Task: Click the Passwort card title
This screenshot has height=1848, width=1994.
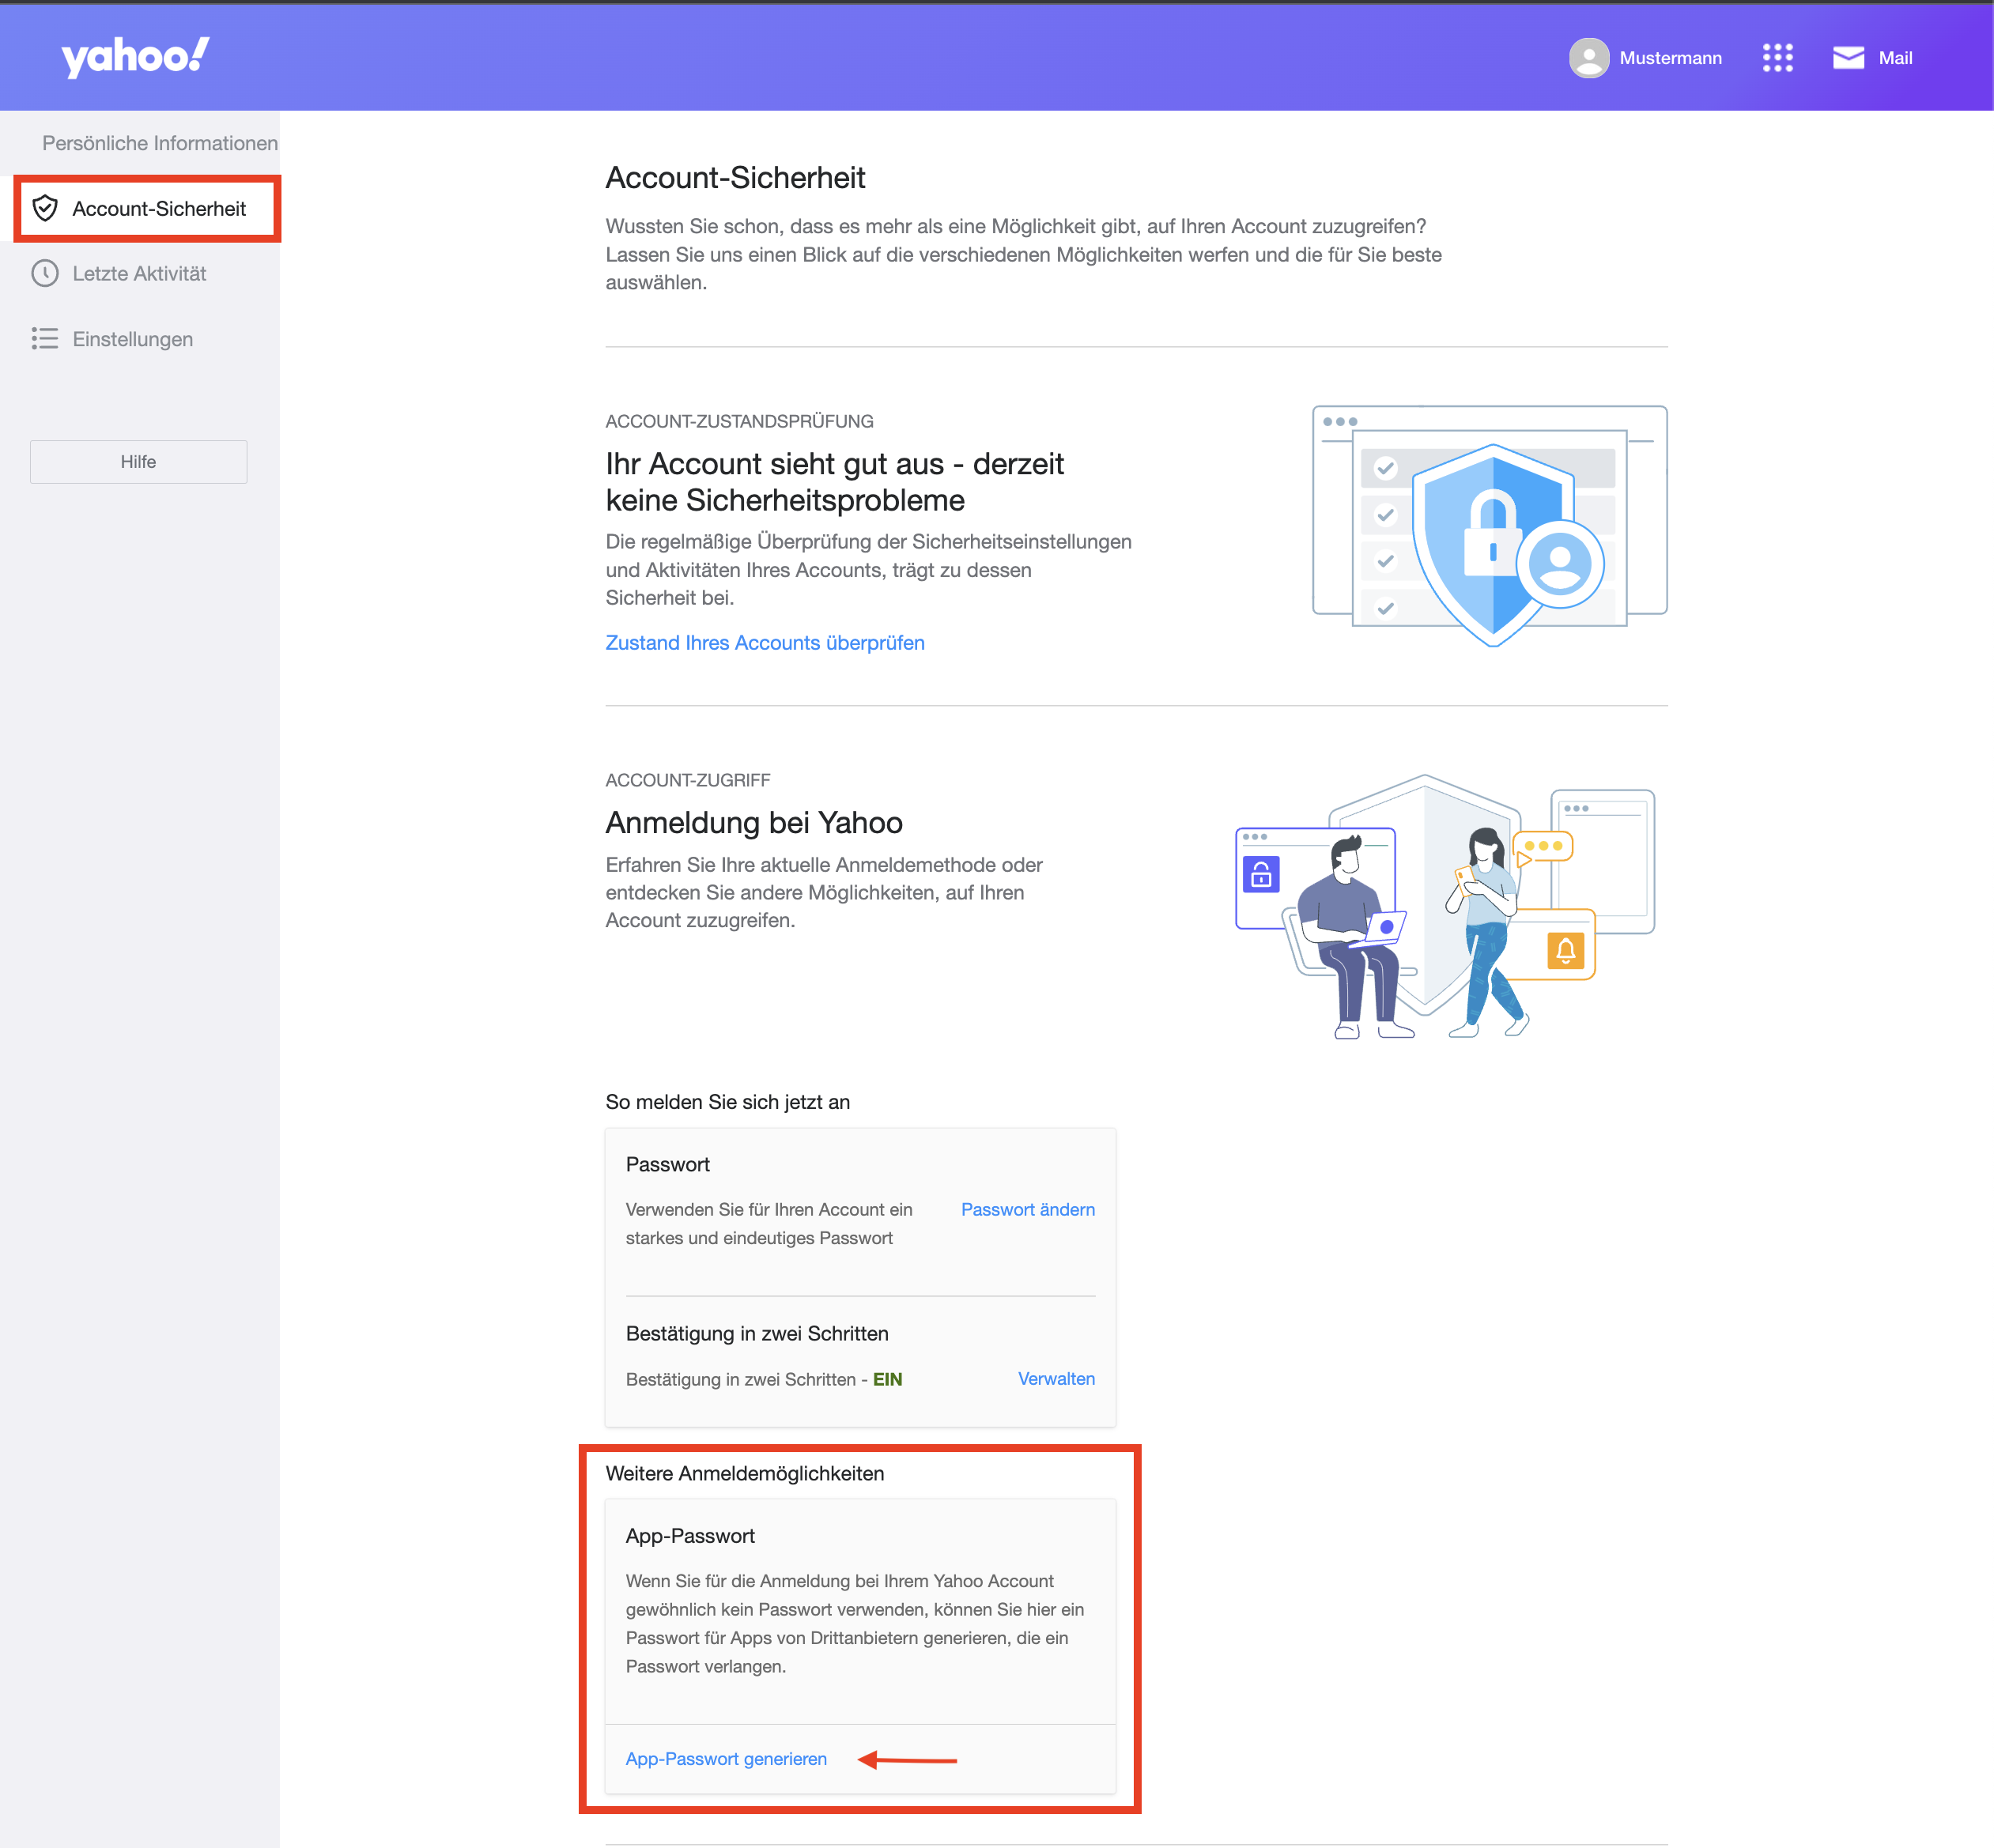Action: pyautogui.click(x=667, y=1165)
